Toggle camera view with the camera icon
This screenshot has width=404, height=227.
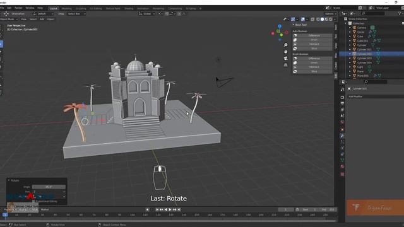[285, 59]
